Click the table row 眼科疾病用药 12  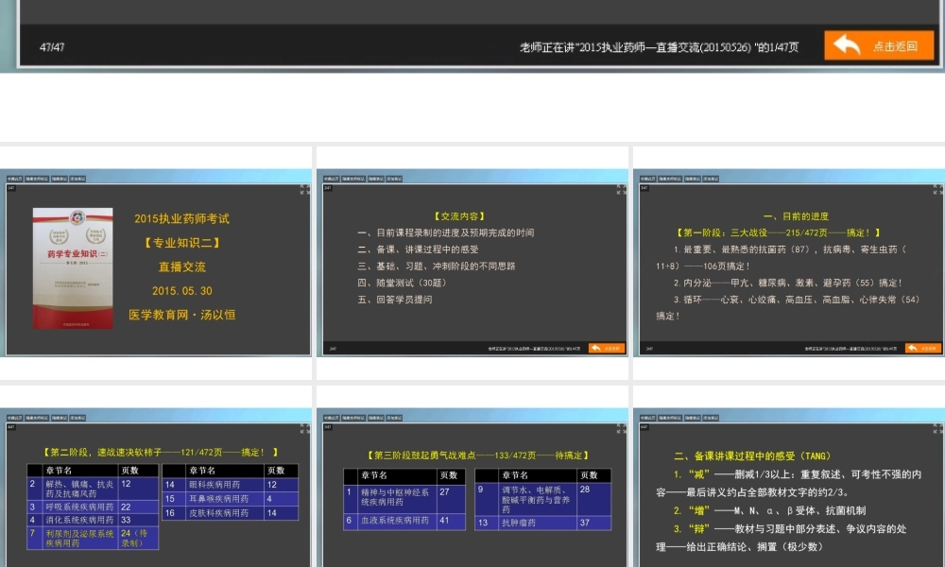[x=231, y=485]
